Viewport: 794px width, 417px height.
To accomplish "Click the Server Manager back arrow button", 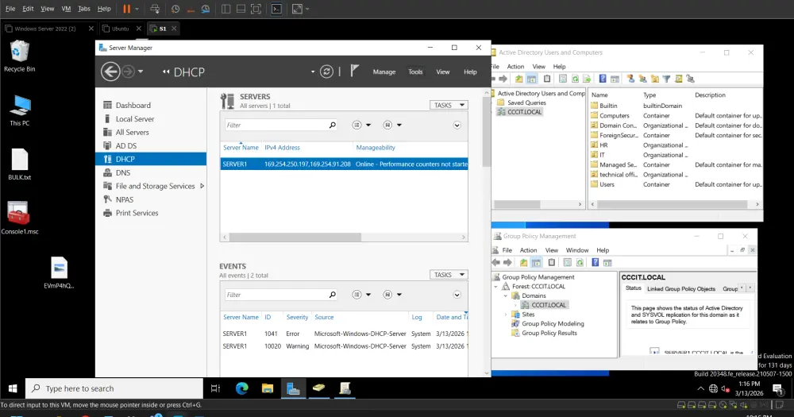I will (110, 71).
